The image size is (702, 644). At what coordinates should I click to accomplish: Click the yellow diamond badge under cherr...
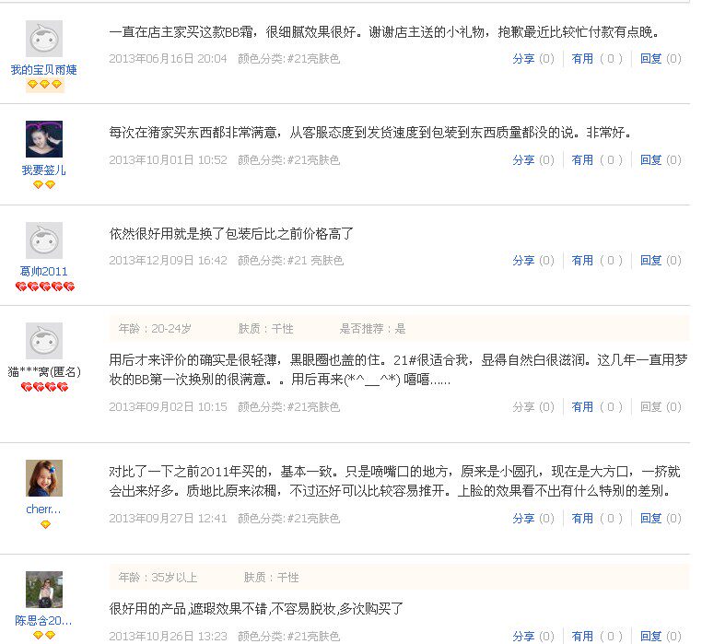tap(45, 524)
